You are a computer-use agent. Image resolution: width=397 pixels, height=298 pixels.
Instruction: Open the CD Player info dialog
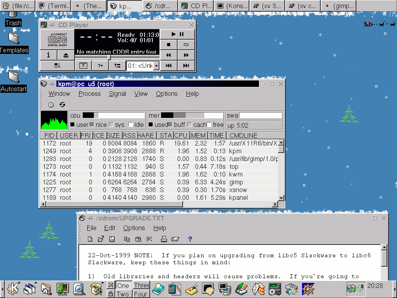pyautogui.click(x=48, y=55)
